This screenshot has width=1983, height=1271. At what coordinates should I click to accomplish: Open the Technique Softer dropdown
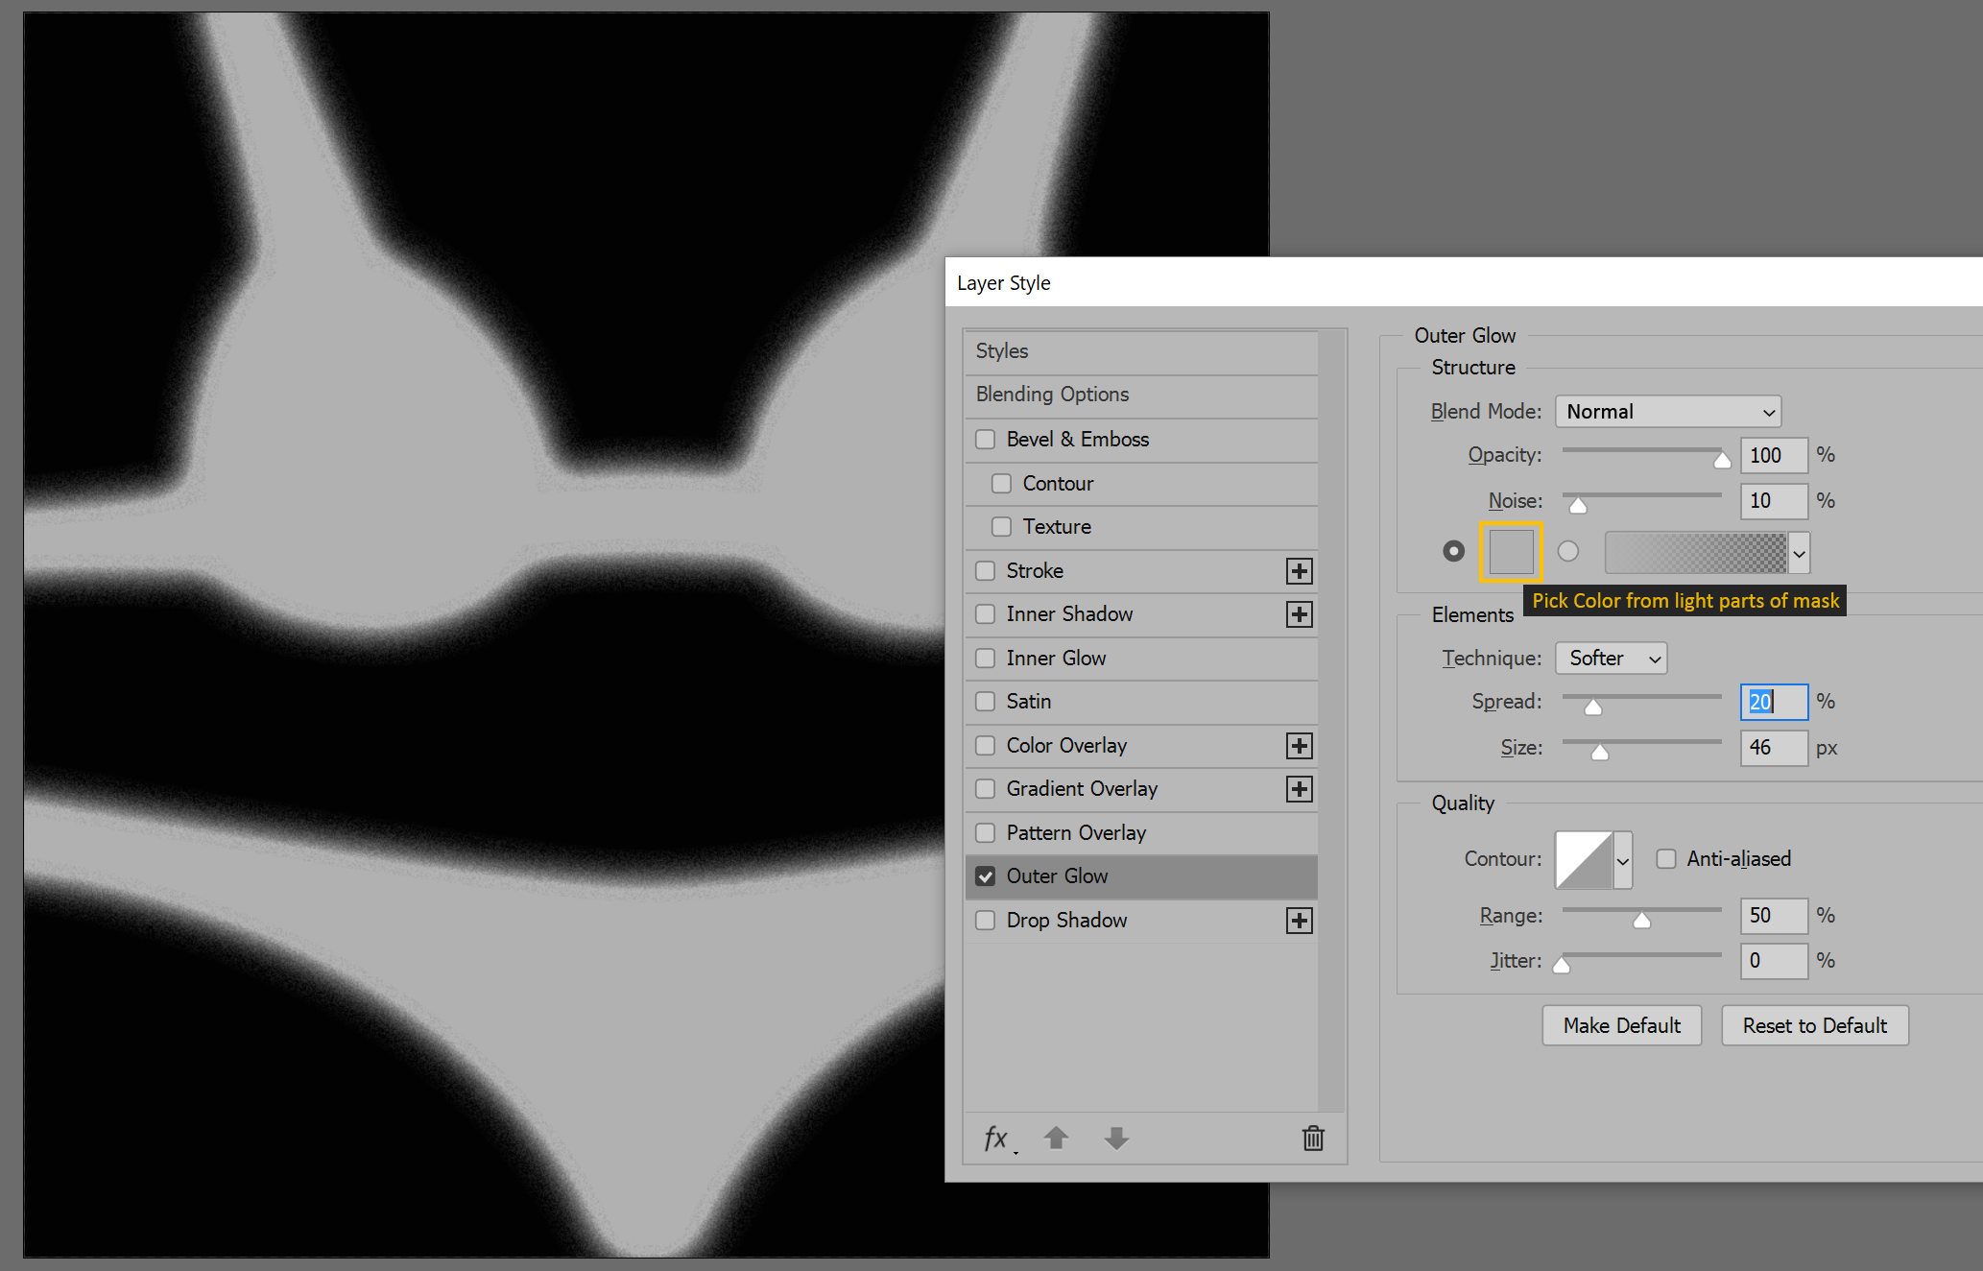[1612, 659]
